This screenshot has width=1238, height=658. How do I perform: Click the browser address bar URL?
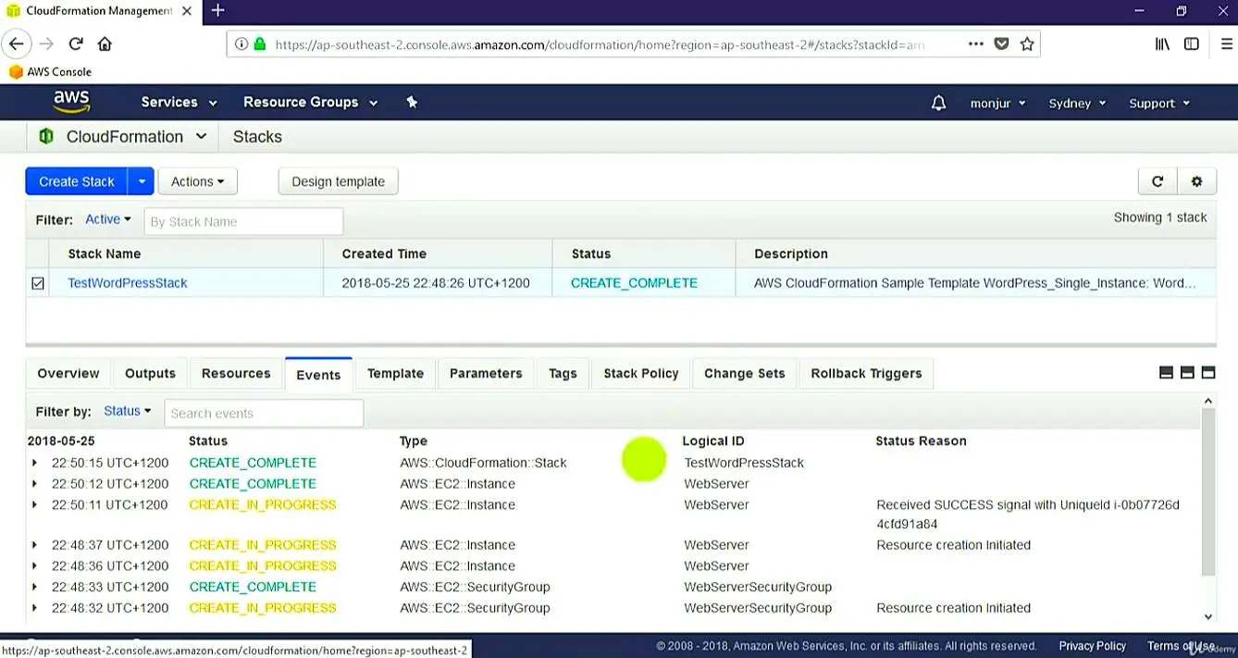click(x=600, y=43)
